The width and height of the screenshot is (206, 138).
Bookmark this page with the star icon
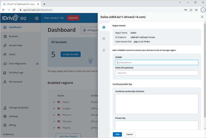[x=196, y=10]
